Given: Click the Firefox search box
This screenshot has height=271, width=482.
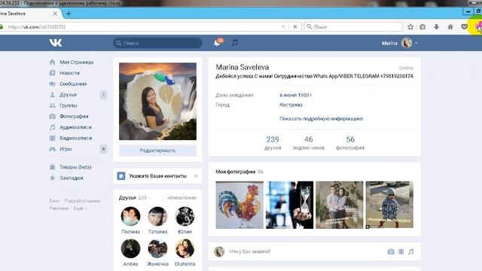Looking at the screenshot, I should [x=353, y=27].
